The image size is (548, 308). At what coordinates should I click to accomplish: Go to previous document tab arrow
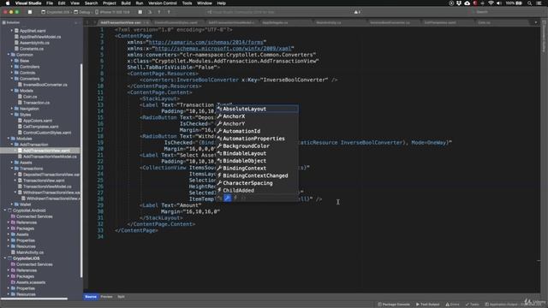[x=87, y=22]
